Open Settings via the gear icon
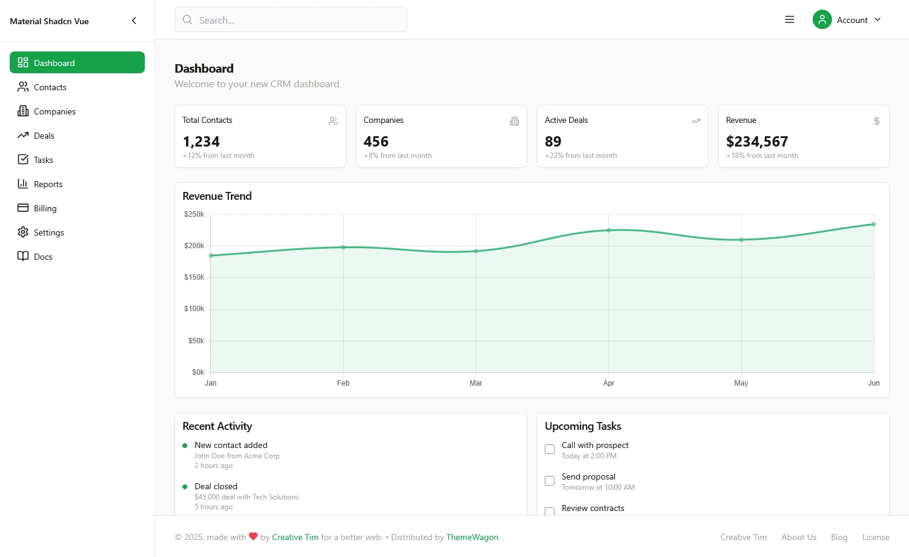This screenshot has width=909, height=557. 23,232
